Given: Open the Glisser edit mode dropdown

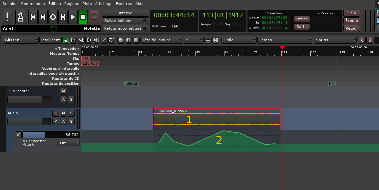Looking at the screenshot, I should 21,40.
